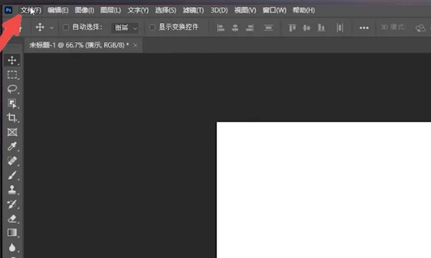Select the Rectangular Marquee tool
The width and height of the screenshot is (431, 258).
tap(12, 75)
